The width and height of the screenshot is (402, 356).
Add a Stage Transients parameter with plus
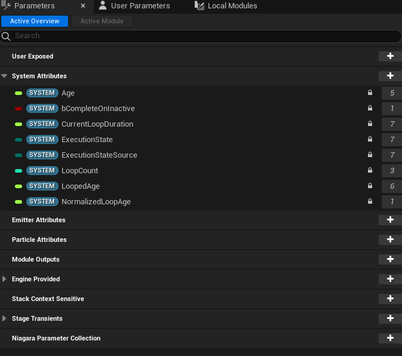390,318
